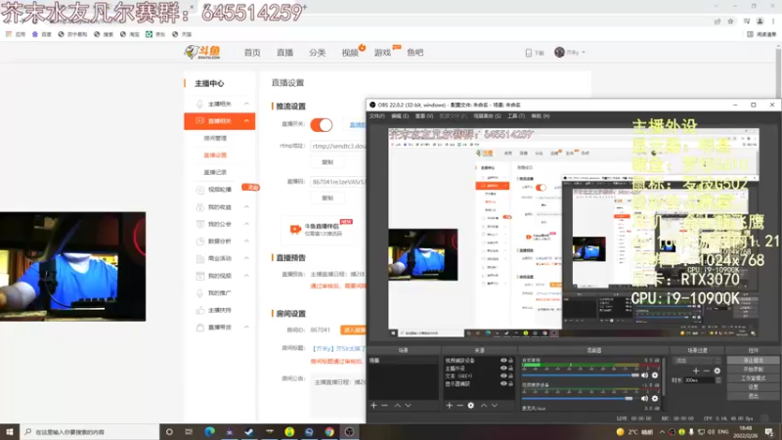Open 台式音响 mixer gear settings
This screenshot has height=440, width=782.
coord(655,375)
